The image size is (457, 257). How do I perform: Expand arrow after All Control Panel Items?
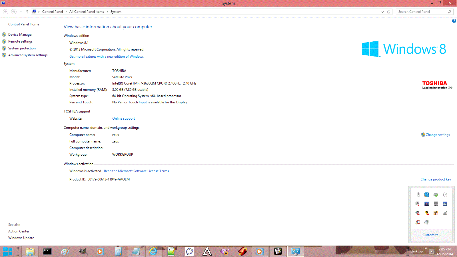click(107, 12)
